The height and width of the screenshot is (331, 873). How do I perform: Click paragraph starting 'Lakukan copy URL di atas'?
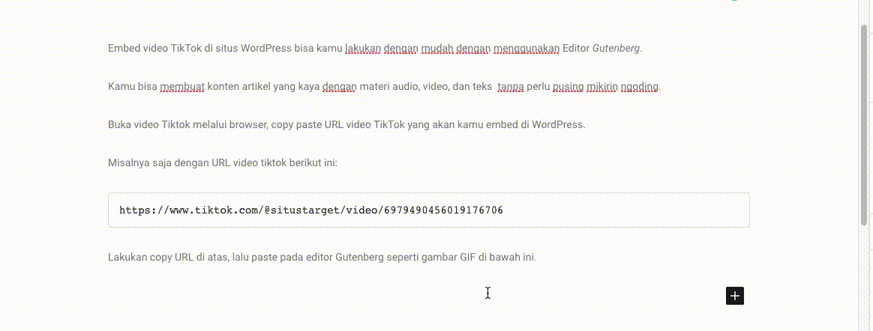322,258
